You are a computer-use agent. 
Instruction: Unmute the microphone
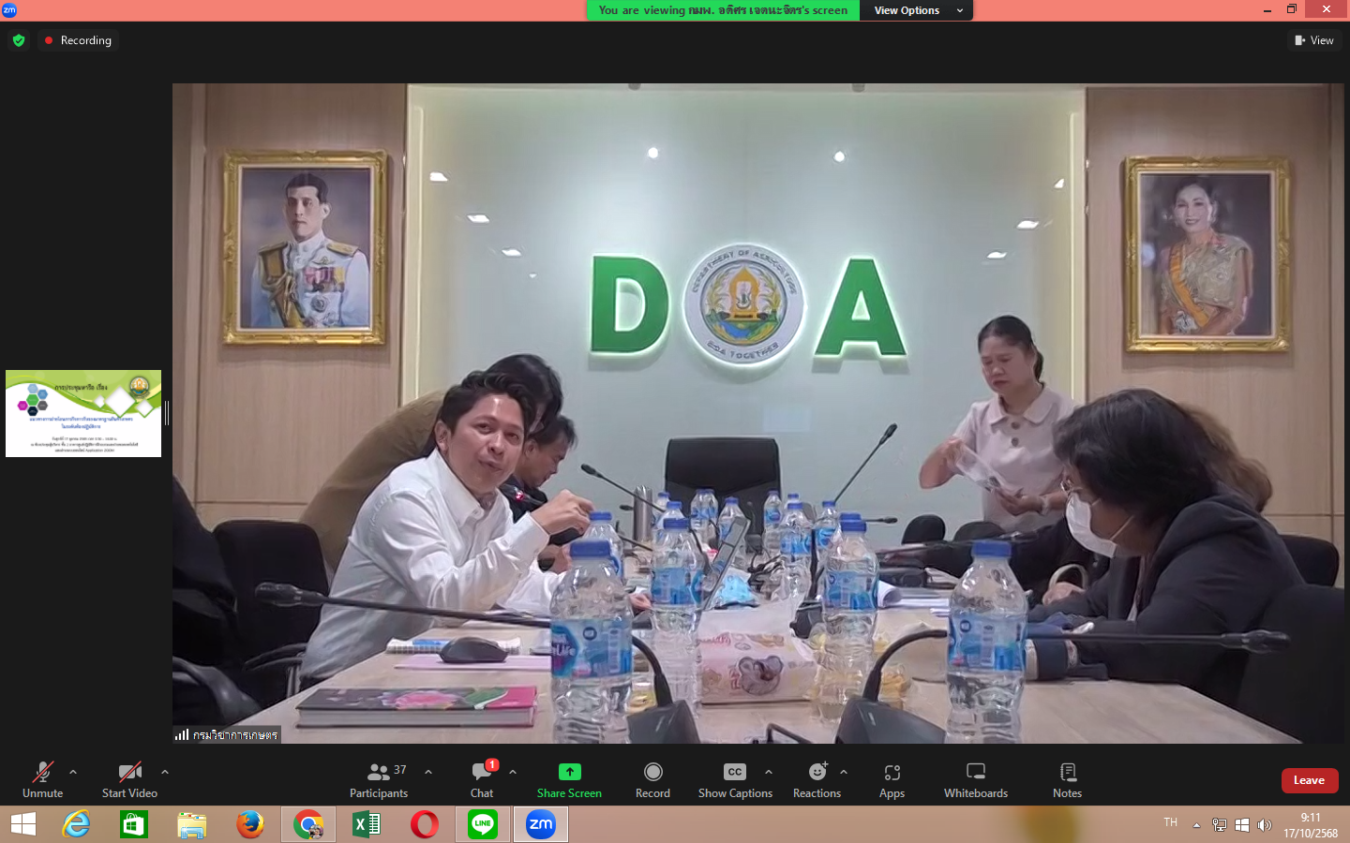(42, 779)
